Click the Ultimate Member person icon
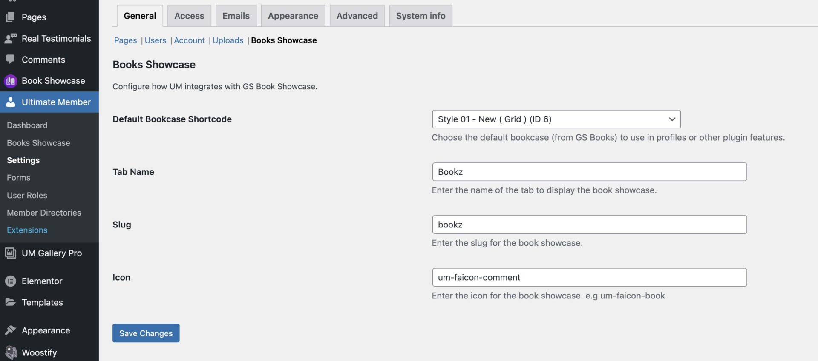The width and height of the screenshot is (818, 361). [x=11, y=102]
